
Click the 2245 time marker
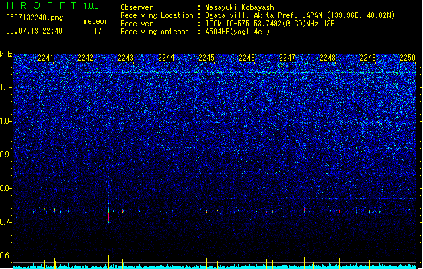click(206, 58)
